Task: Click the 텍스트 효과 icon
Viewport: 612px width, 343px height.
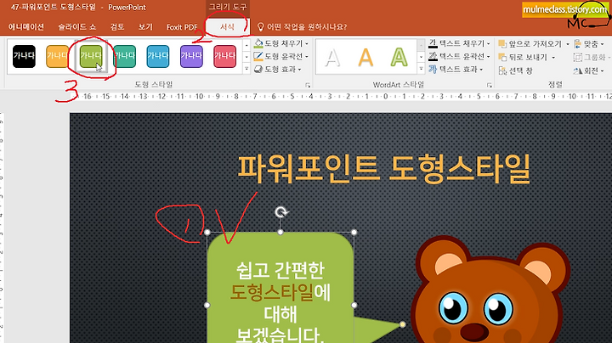Action: [433, 70]
